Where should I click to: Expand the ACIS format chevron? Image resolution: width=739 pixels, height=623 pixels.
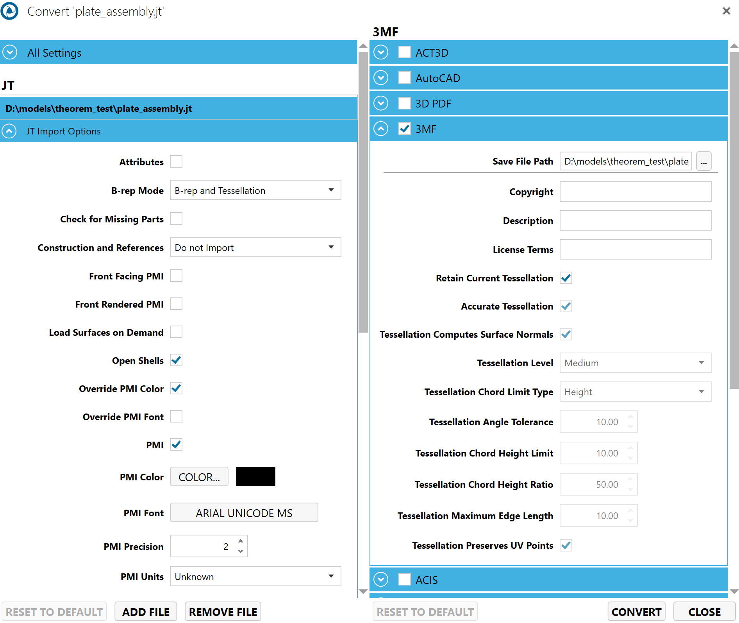tap(381, 579)
